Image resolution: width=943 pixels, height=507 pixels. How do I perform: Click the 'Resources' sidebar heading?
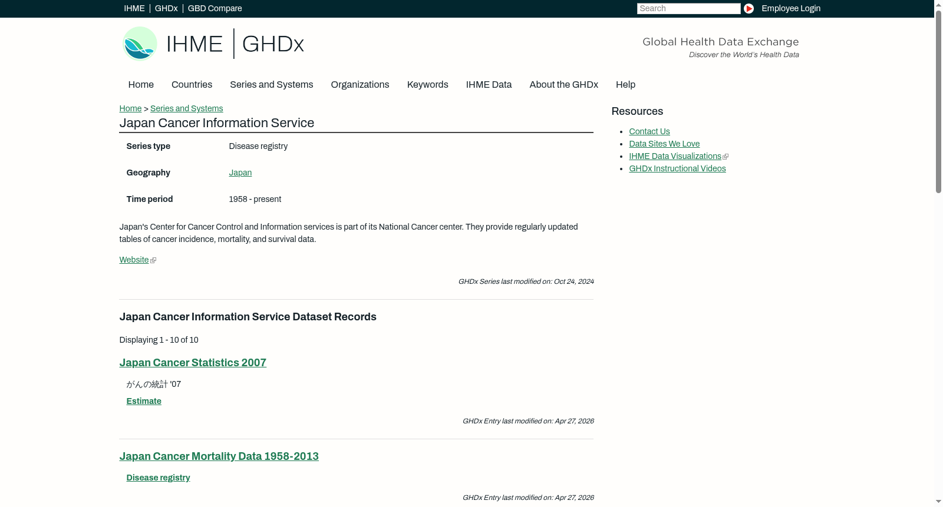click(637, 112)
